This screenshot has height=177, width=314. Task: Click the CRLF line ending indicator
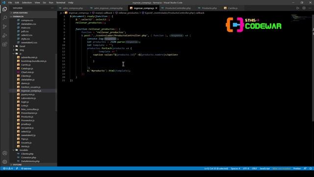pyautogui.click(x=254, y=168)
